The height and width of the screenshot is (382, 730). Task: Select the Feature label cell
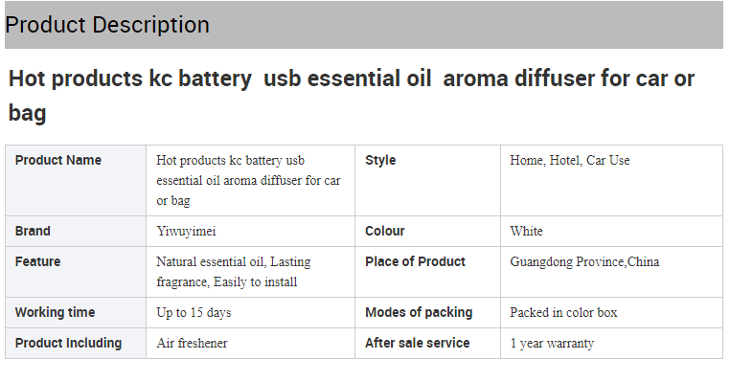[76, 272]
